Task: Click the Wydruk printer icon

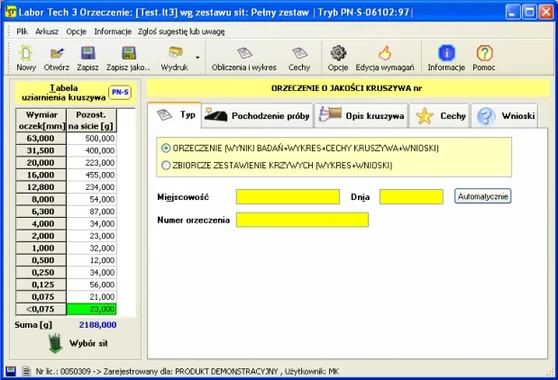Action: pyautogui.click(x=175, y=54)
